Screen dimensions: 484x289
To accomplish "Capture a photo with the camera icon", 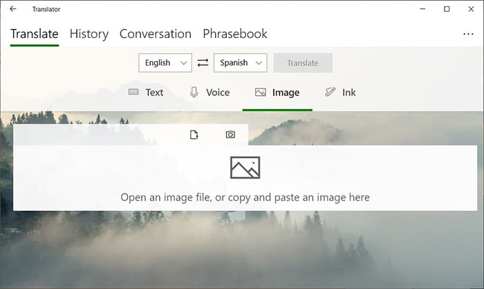I will point(230,135).
